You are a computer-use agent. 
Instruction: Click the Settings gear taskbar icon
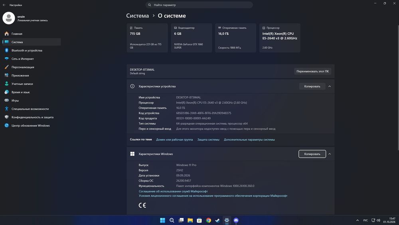(x=227, y=221)
